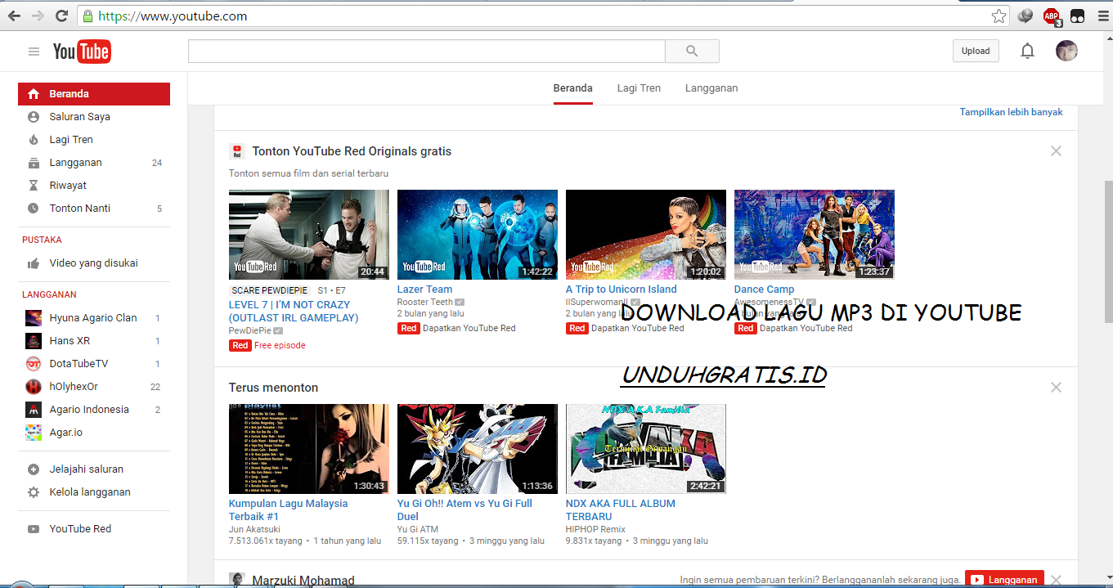Click Tampilkan lebih banyak link

pos(1011,112)
